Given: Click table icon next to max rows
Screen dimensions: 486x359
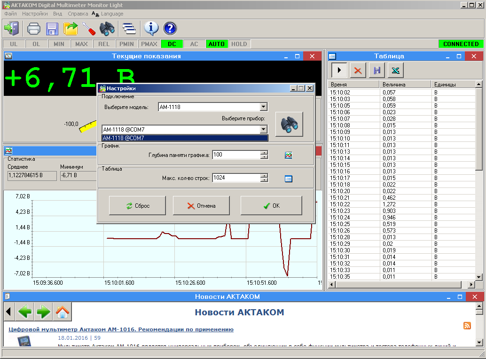Looking at the screenshot, I should coord(288,179).
